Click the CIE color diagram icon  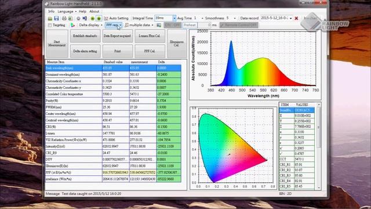point(72,25)
